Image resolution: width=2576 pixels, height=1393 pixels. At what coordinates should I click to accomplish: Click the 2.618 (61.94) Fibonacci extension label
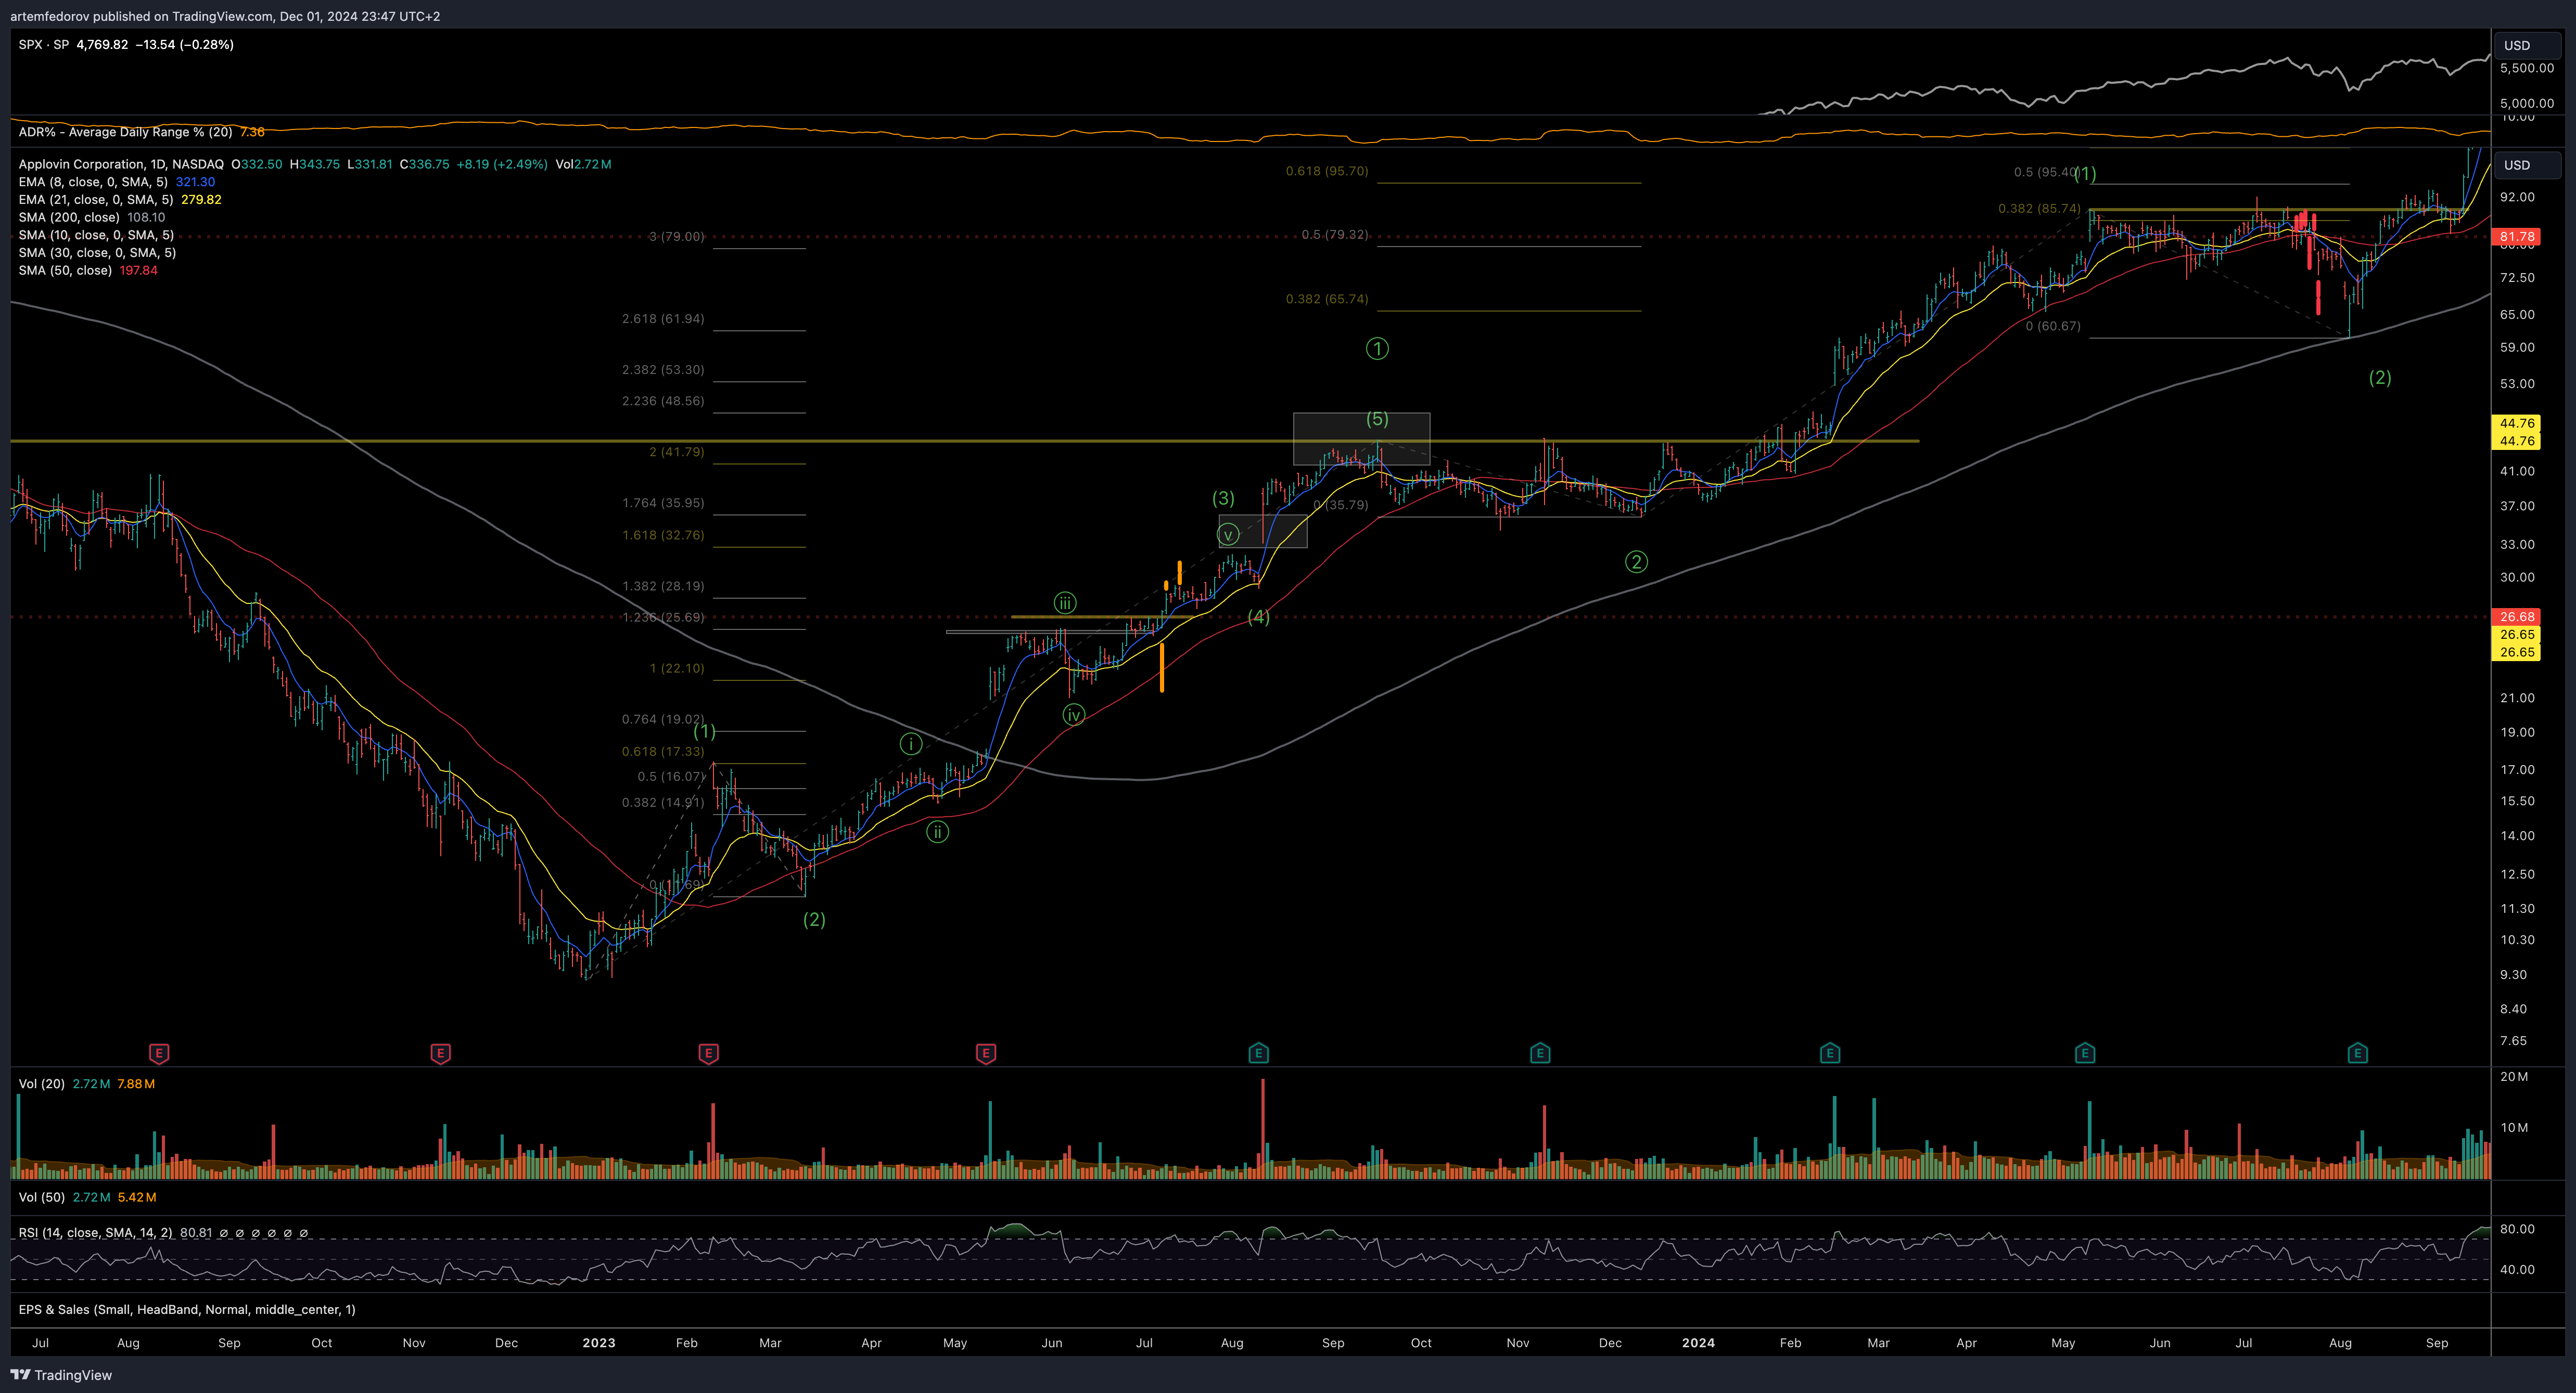[x=663, y=319]
